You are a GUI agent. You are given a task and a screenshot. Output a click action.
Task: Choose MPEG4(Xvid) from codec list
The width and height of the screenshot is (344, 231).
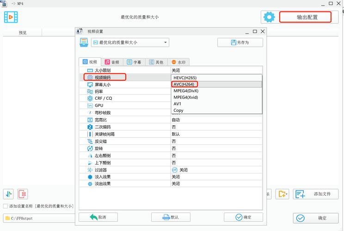216,97
